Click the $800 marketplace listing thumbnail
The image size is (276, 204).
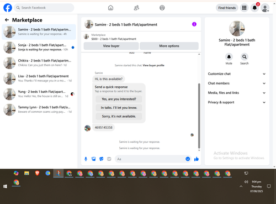coord(86,36)
